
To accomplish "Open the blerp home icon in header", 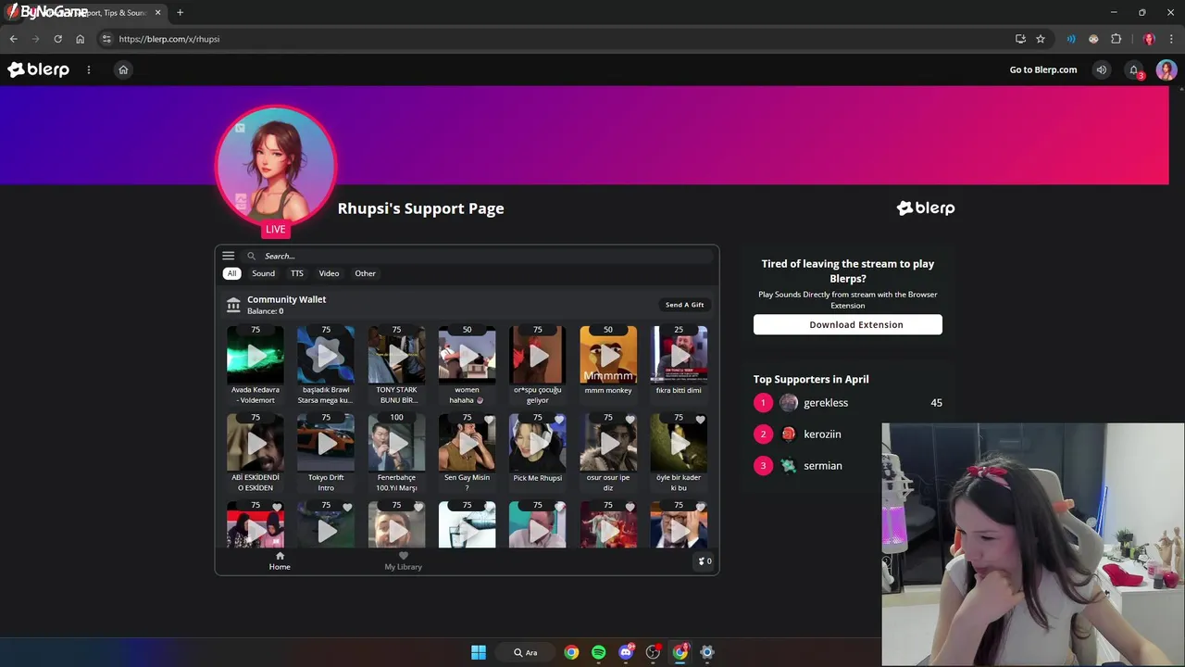I will 123,69.
